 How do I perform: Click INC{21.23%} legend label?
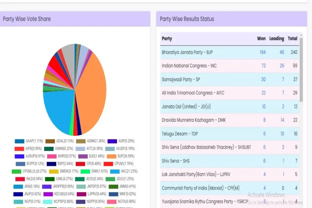[129, 171]
